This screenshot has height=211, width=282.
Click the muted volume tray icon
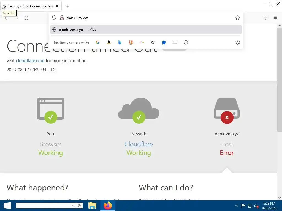[256, 206]
